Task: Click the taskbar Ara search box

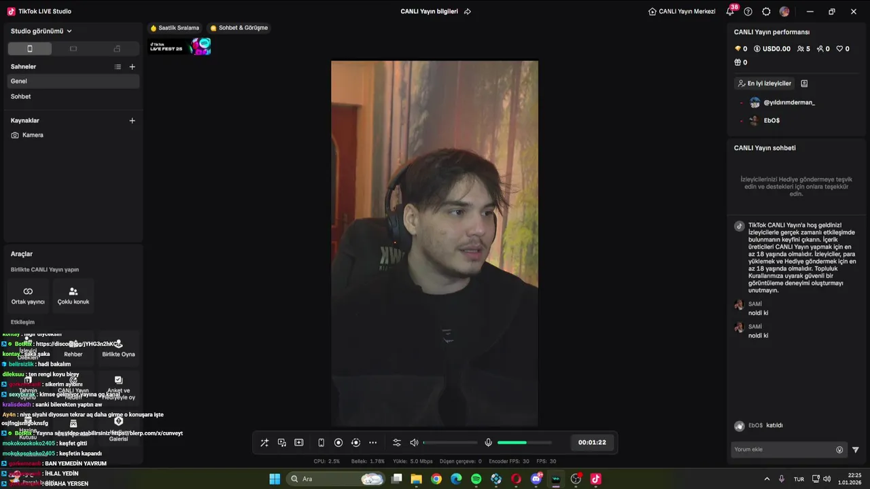Action: [336, 479]
